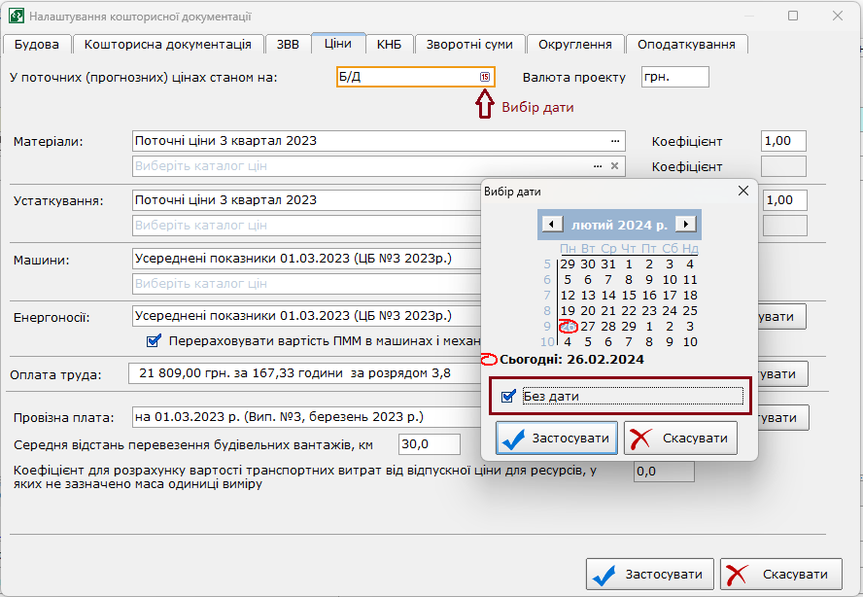
Task: Click the main dialog Застосувати button
Action: tap(651, 574)
